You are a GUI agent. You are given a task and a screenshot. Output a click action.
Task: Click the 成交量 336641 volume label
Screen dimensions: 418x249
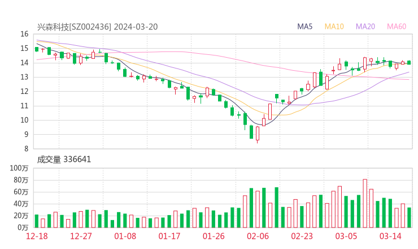tap(64, 160)
